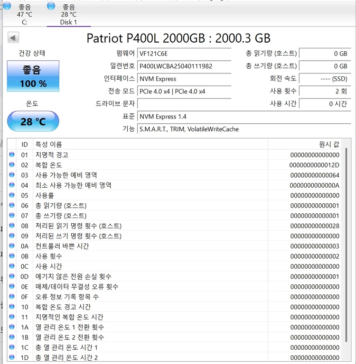The width and height of the screenshot is (356, 364).
Task: Click status orb for attribute 0F
Action: (12, 296)
